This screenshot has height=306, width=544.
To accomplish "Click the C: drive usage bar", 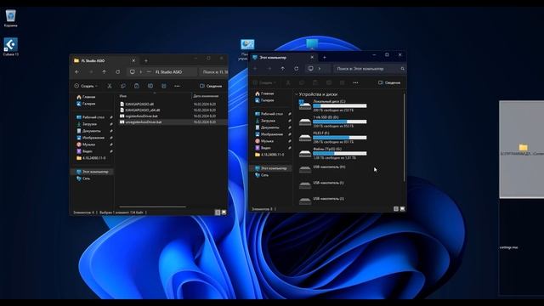I will coord(340,105).
